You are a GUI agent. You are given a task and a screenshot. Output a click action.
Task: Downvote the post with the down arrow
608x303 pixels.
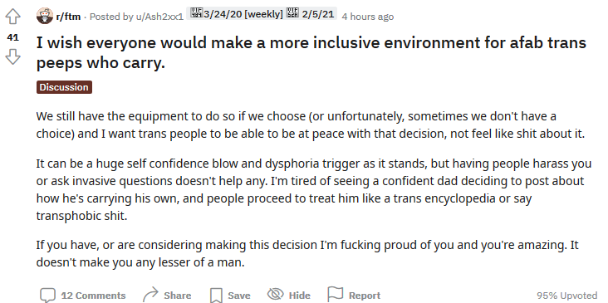tap(12, 57)
